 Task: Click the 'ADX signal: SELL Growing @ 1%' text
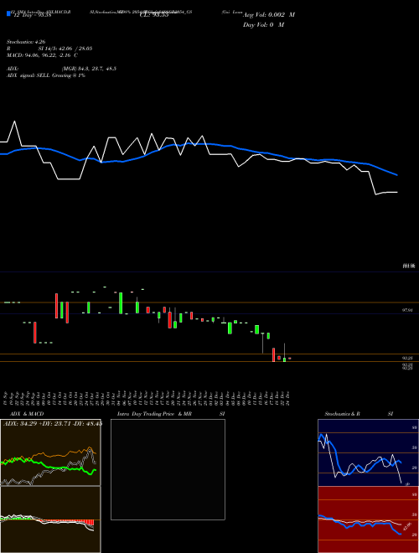point(46,75)
